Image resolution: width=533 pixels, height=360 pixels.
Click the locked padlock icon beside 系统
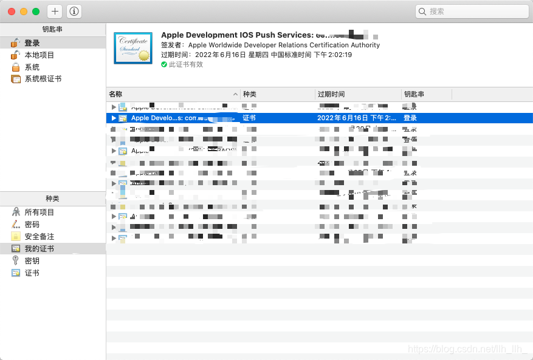click(16, 67)
